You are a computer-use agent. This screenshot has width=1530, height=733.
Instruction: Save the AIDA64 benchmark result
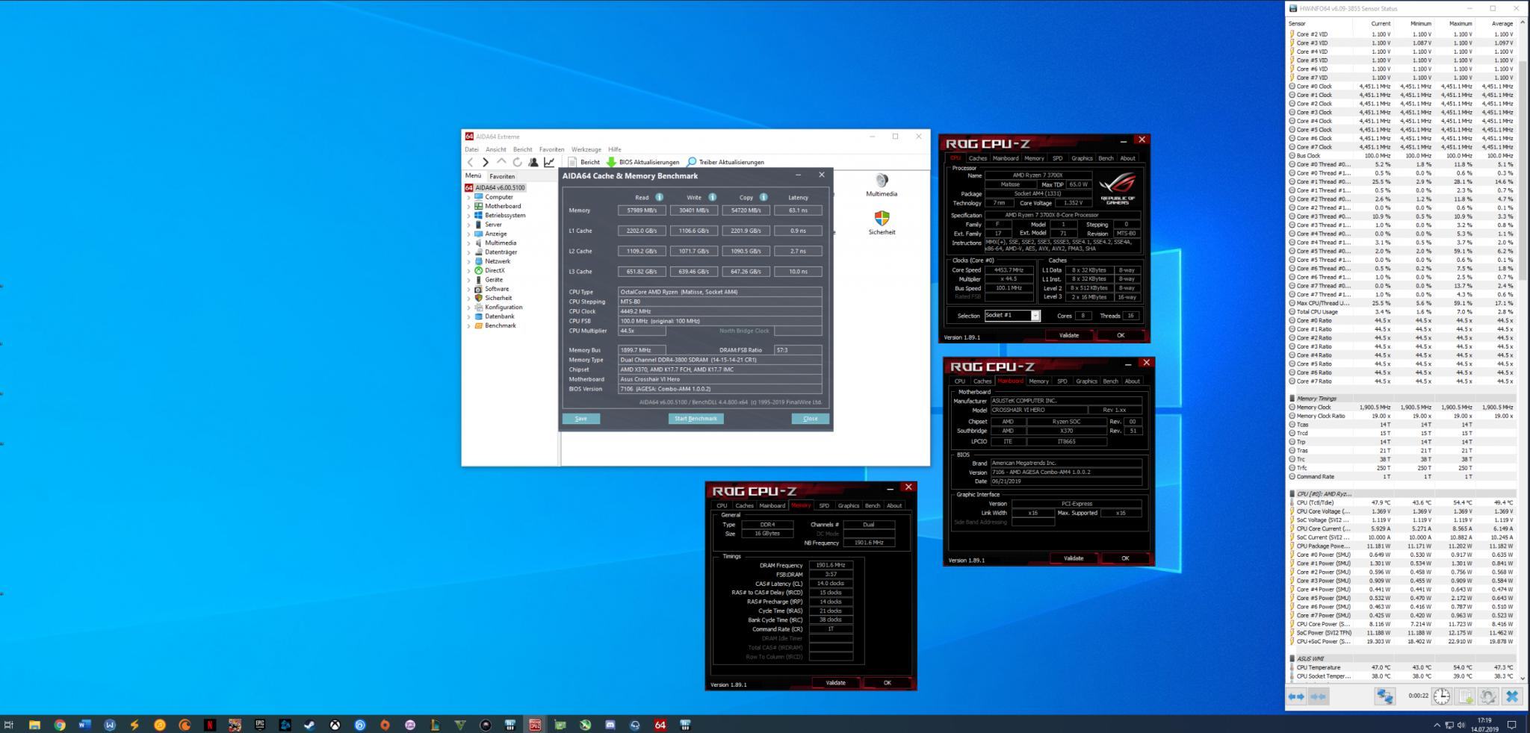click(x=581, y=419)
